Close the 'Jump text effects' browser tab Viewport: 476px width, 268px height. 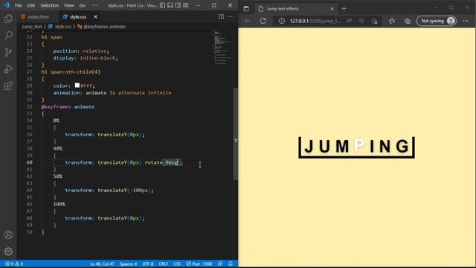(x=332, y=9)
